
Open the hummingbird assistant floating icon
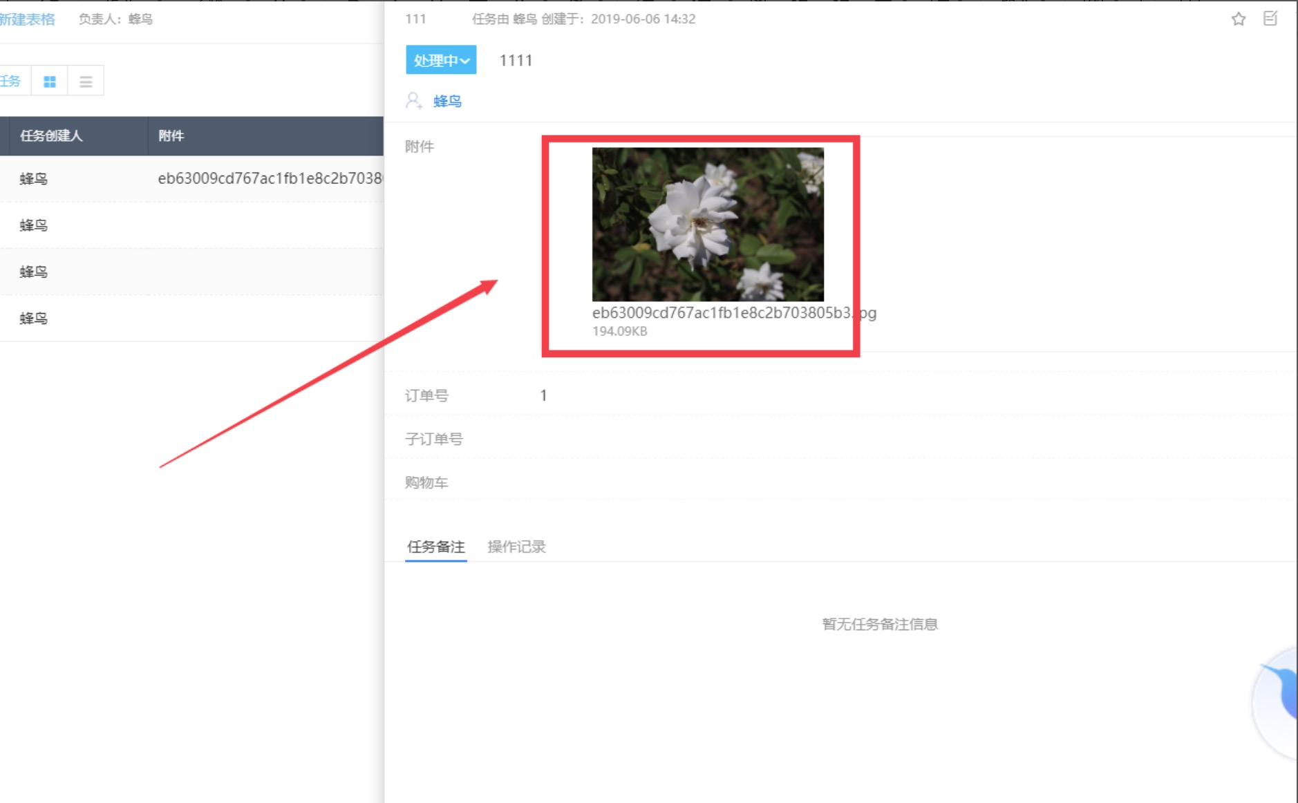click(1279, 701)
